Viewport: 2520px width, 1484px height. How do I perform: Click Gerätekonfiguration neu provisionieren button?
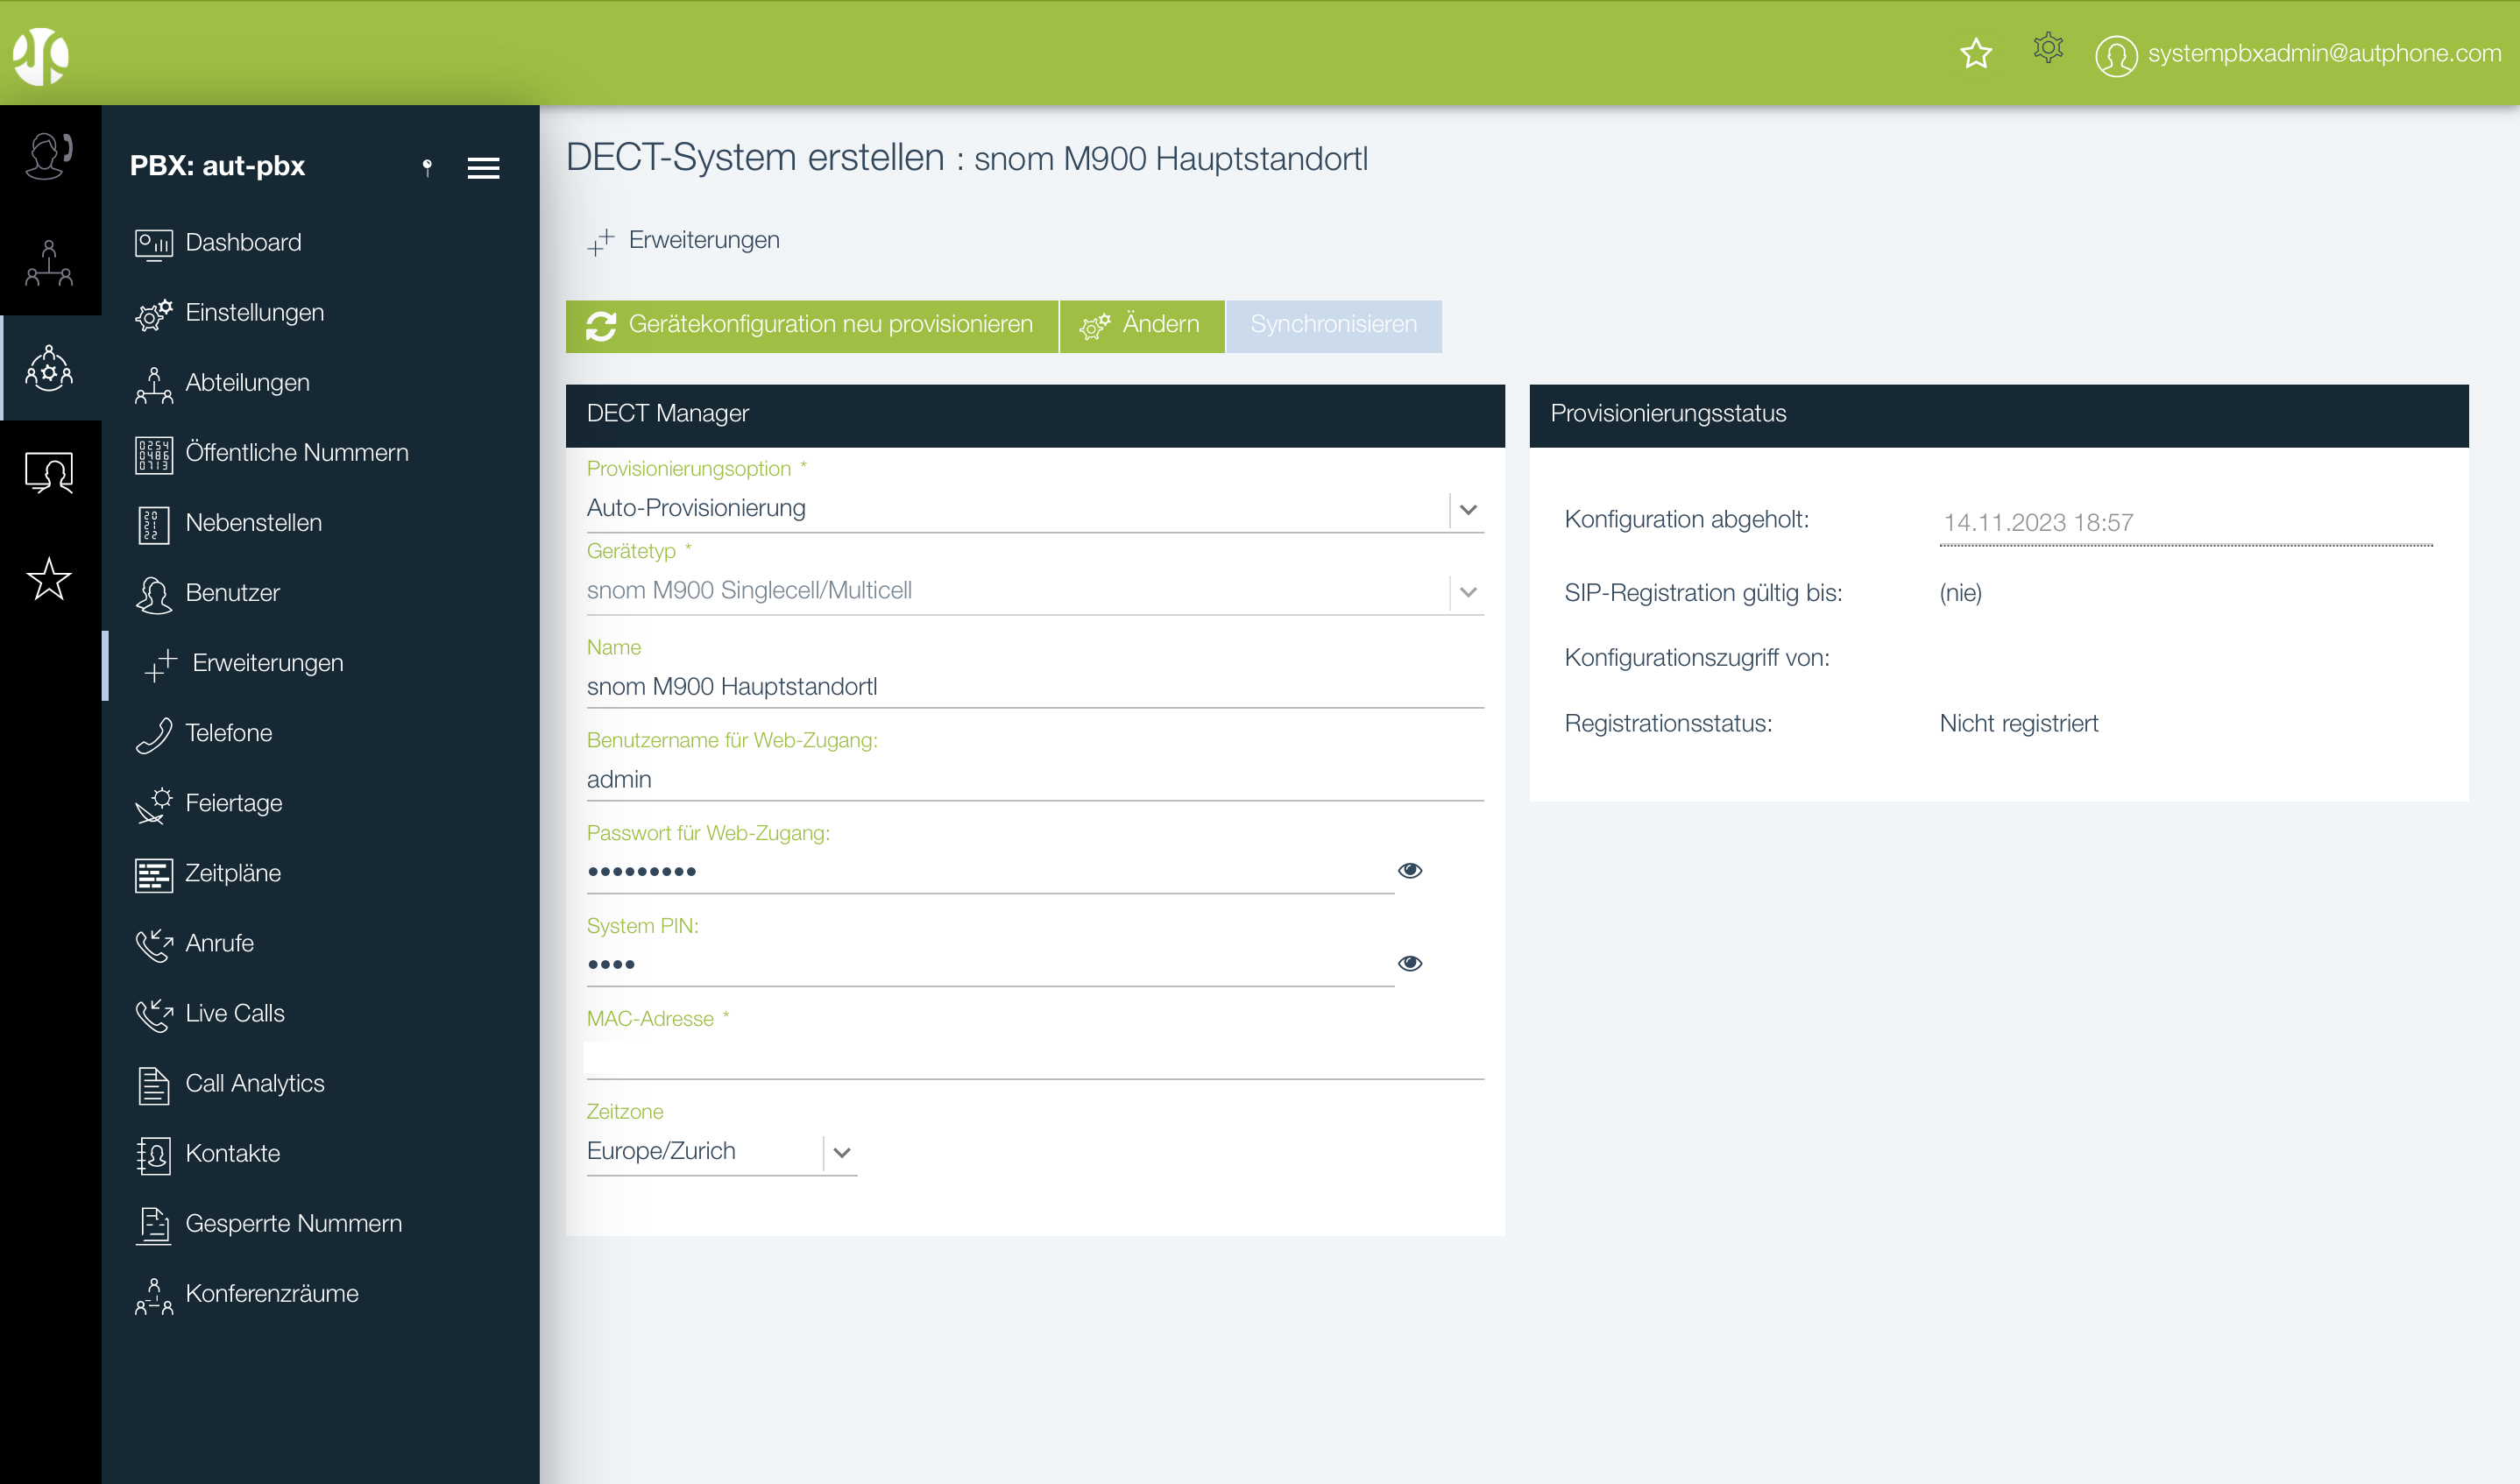pos(811,325)
